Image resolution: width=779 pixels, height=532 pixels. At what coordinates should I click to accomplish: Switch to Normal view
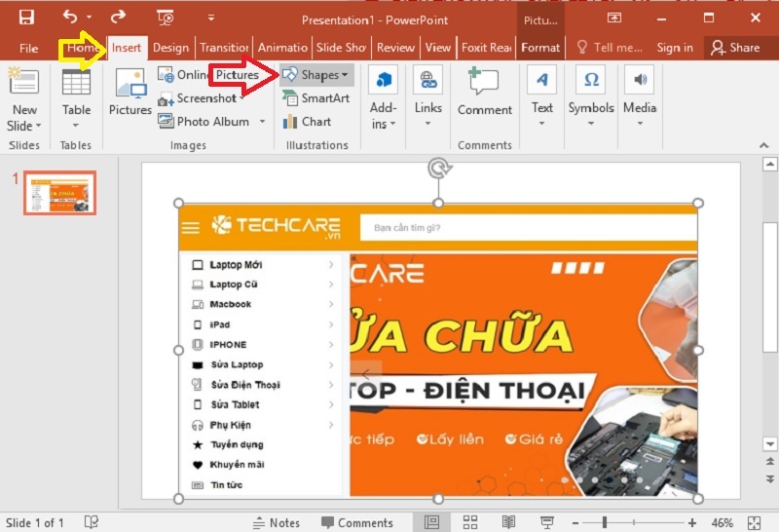click(431, 522)
